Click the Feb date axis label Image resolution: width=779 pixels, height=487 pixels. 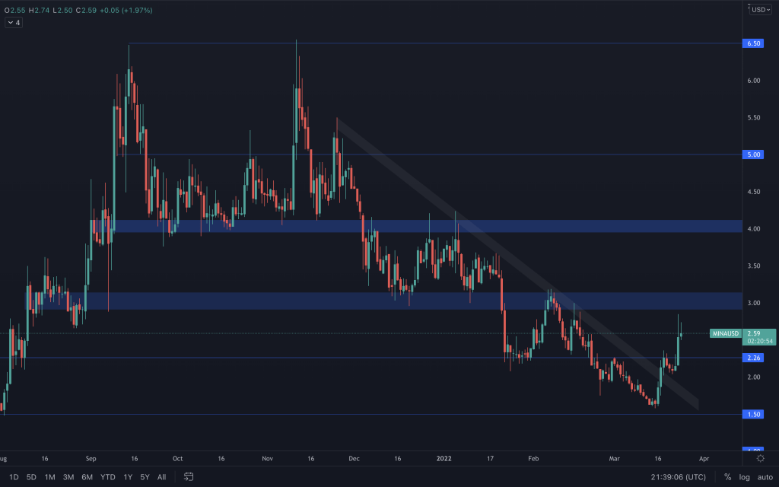pyautogui.click(x=533, y=459)
